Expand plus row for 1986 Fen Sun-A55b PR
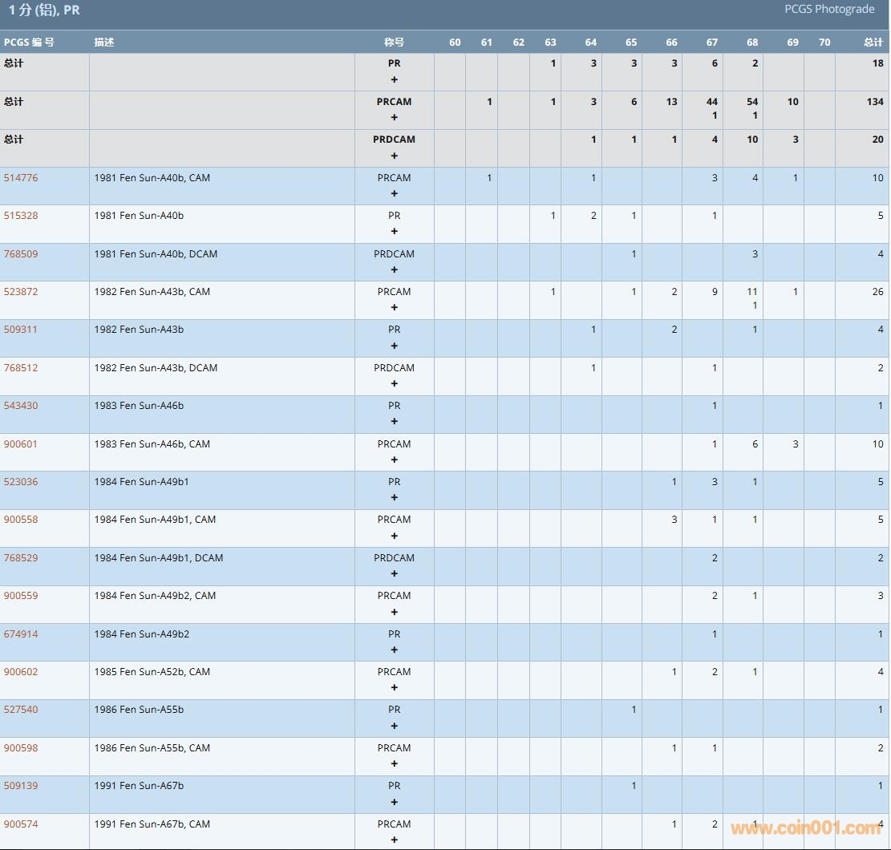The image size is (891, 850). coord(394,726)
